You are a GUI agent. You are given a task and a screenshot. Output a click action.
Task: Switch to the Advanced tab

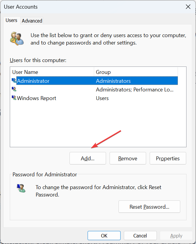[32, 21]
